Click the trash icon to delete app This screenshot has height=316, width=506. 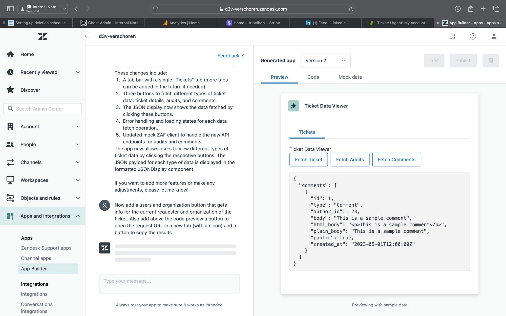coord(491,60)
